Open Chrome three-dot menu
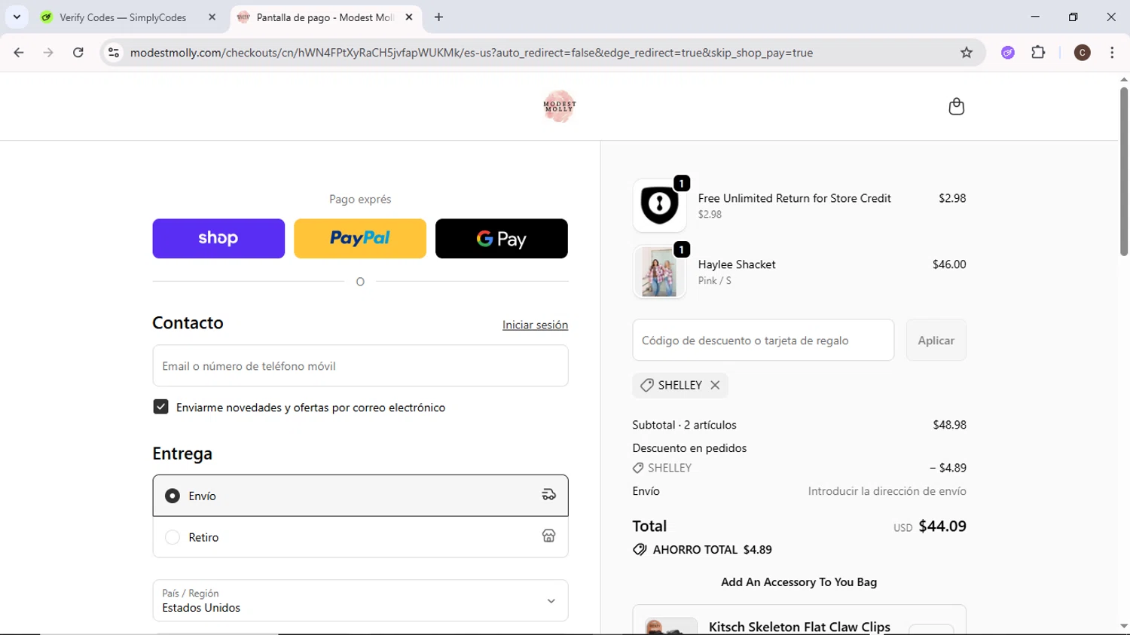 coord(1112,53)
